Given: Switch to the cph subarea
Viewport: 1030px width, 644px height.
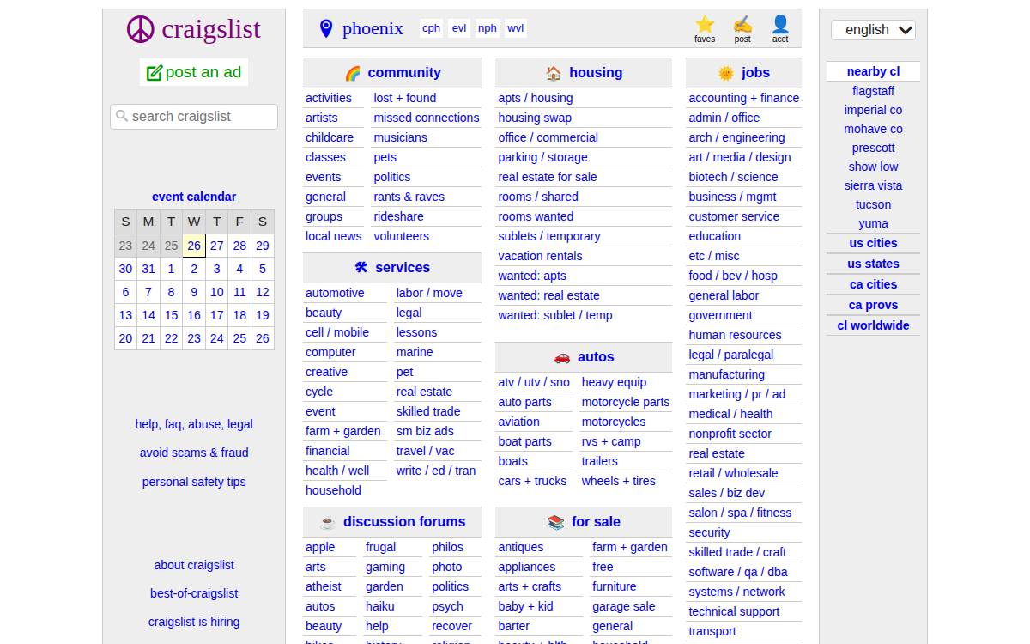Looking at the screenshot, I should point(432,28).
